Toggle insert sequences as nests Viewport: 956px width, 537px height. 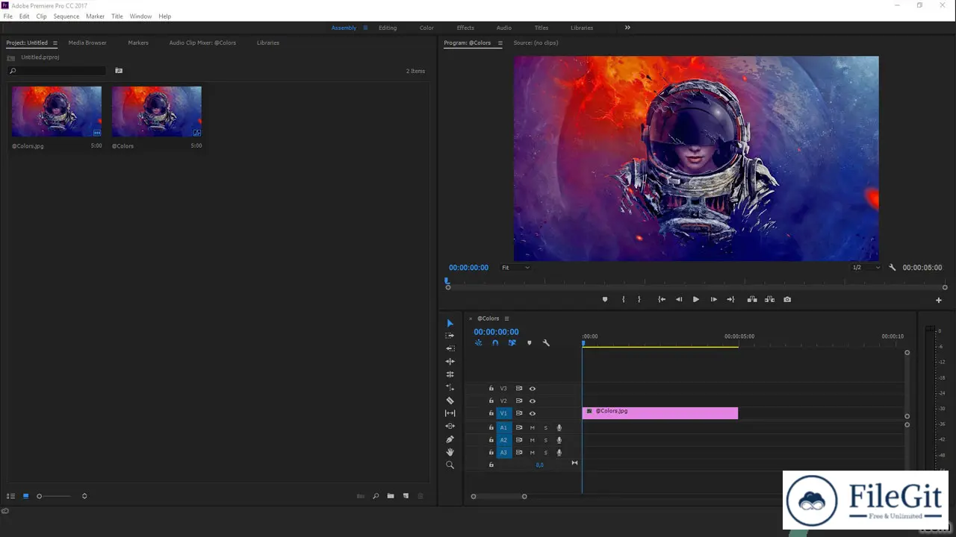pos(478,343)
